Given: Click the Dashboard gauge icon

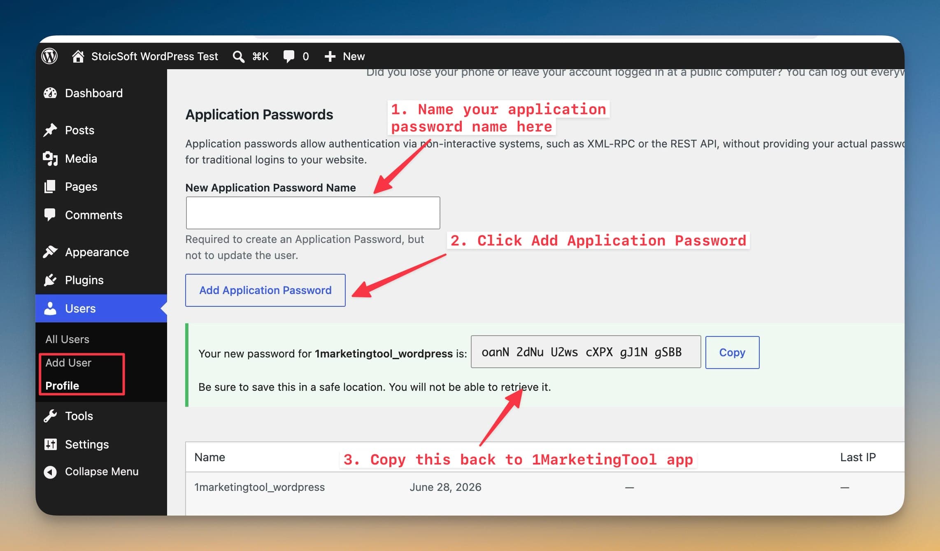Looking at the screenshot, I should click(x=50, y=93).
